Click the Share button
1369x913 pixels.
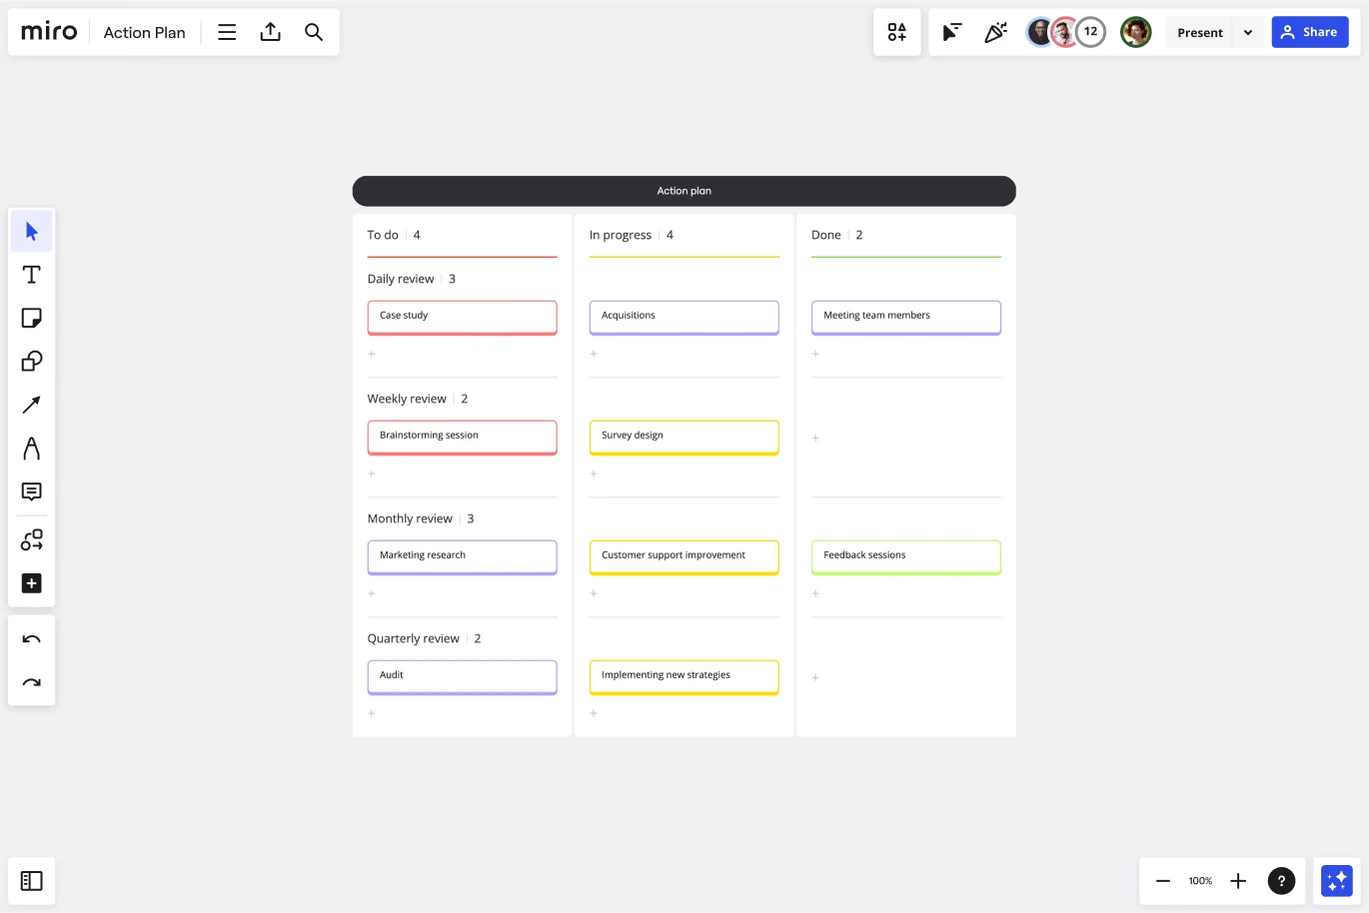click(x=1309, y=31)
